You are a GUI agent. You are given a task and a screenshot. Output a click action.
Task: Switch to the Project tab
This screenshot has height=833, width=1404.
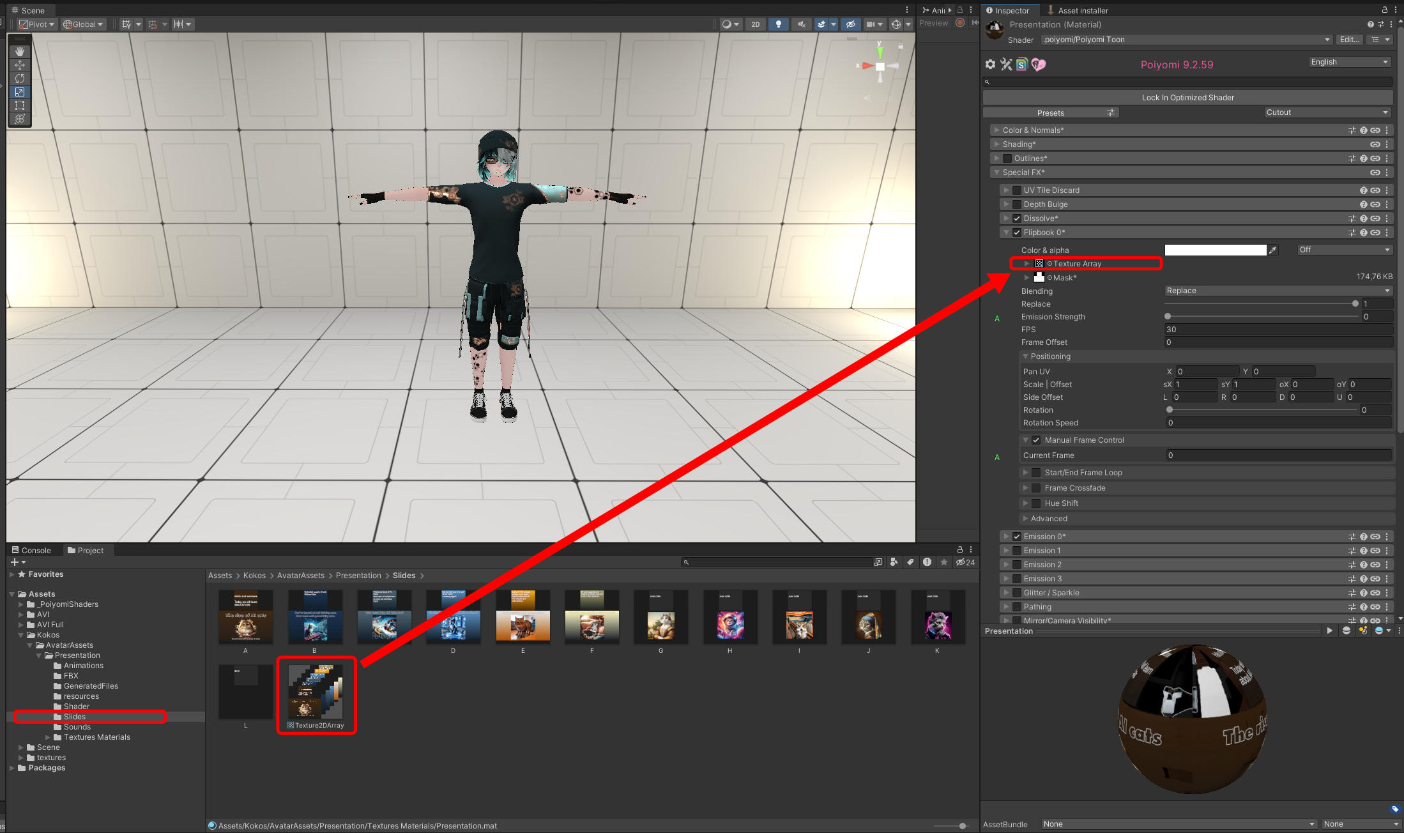[86, 550]
